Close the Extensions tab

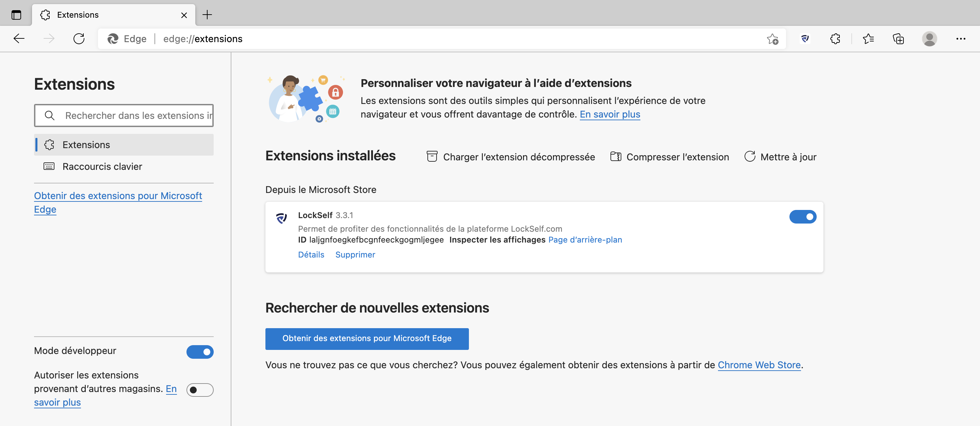click(184, 15)
